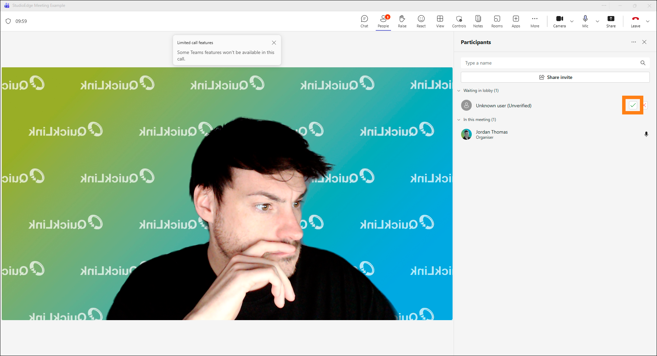Click the Teams app icon in title bar

point(7,5)
